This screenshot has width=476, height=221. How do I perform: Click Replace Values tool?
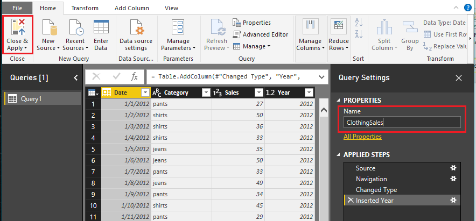(x=444, y=46)
